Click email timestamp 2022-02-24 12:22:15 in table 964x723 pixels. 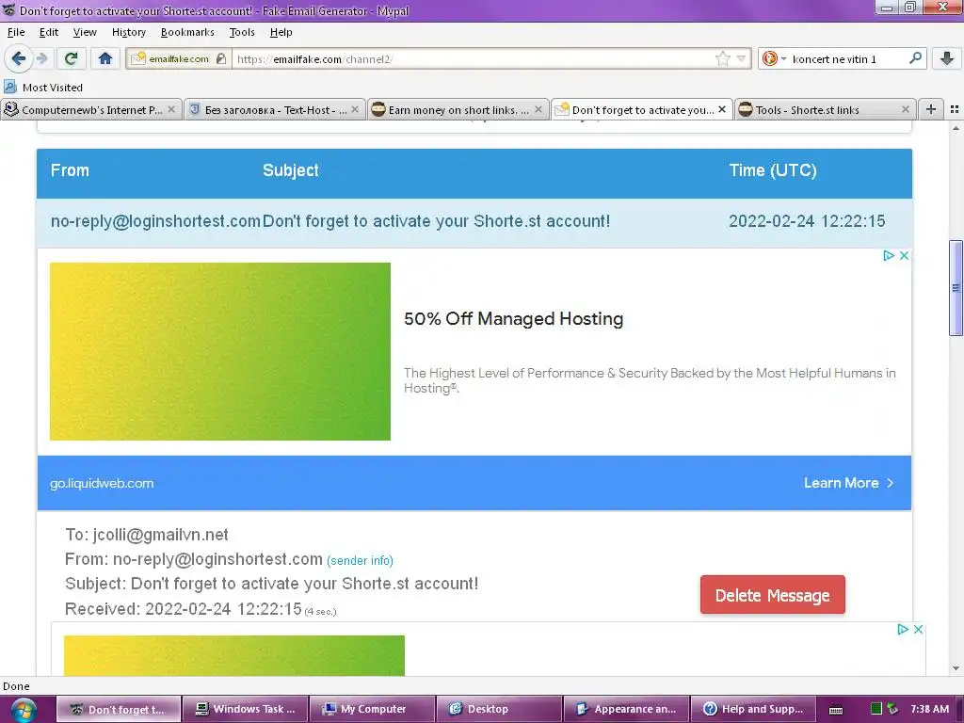click(x=807, y=221)
